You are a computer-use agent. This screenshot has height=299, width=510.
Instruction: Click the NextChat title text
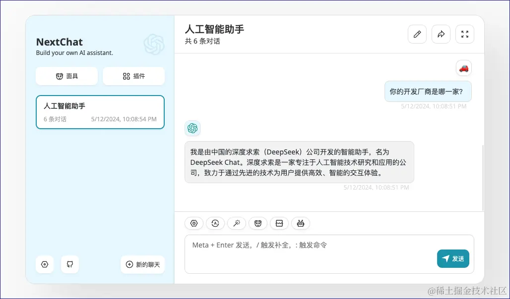tap(60, 42)
